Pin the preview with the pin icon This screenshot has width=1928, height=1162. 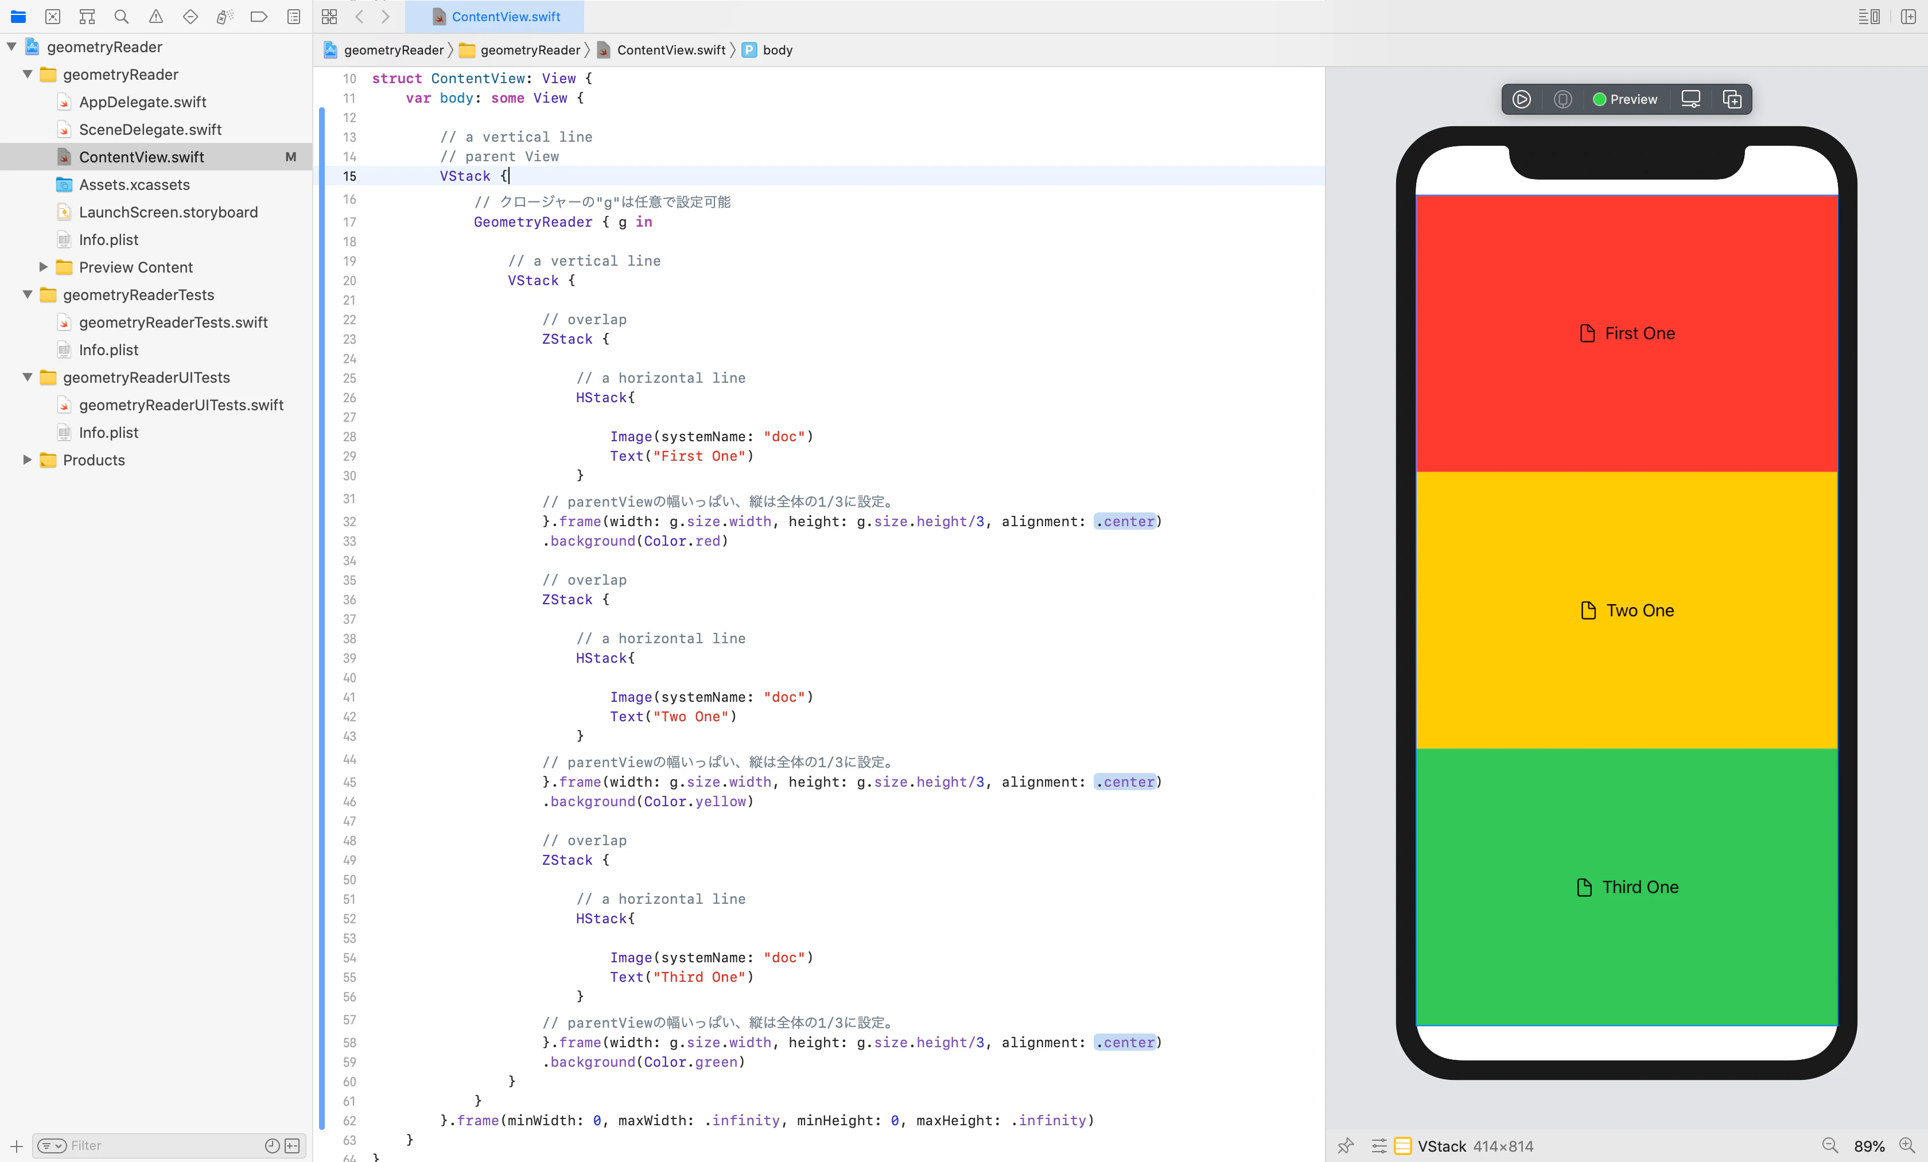[1345, 1145]
